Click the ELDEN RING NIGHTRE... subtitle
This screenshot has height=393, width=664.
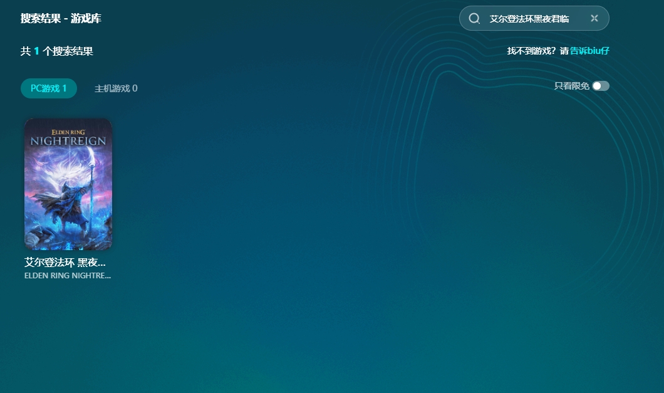click(x=68, y=275)
